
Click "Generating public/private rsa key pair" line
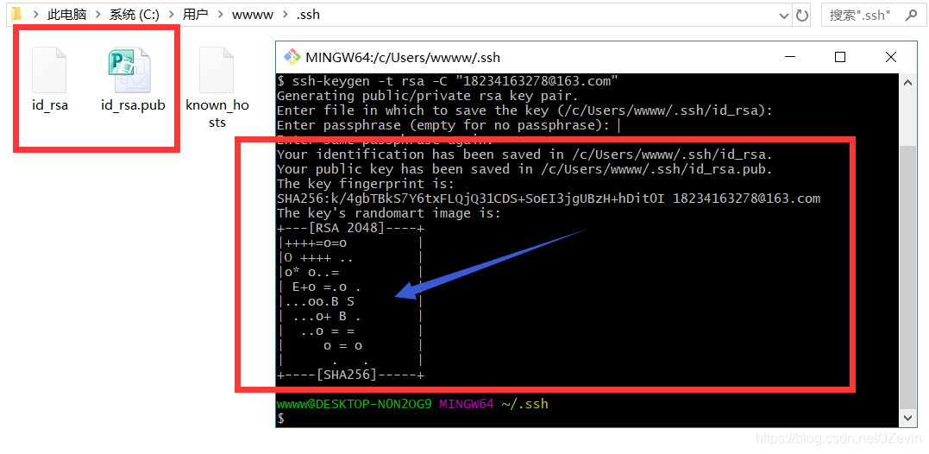pos(428,96)
